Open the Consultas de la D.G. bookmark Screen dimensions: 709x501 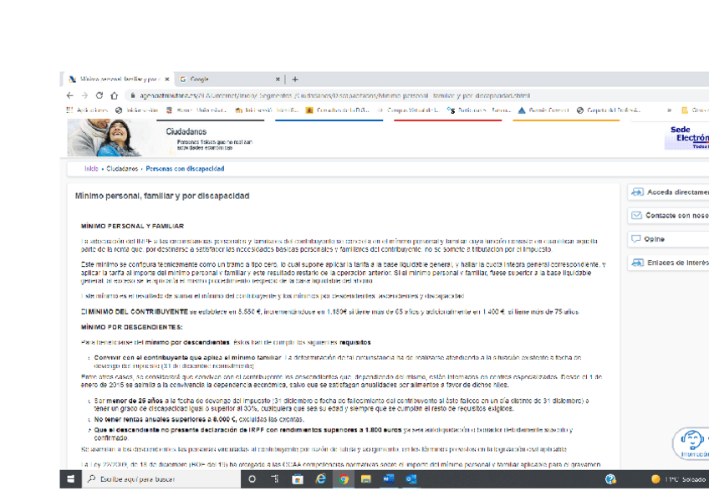[x=338, y=110]
